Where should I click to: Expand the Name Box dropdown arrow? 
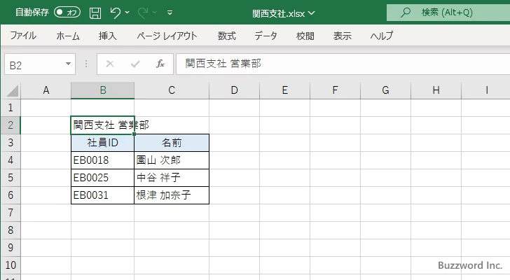pos(69,64)
